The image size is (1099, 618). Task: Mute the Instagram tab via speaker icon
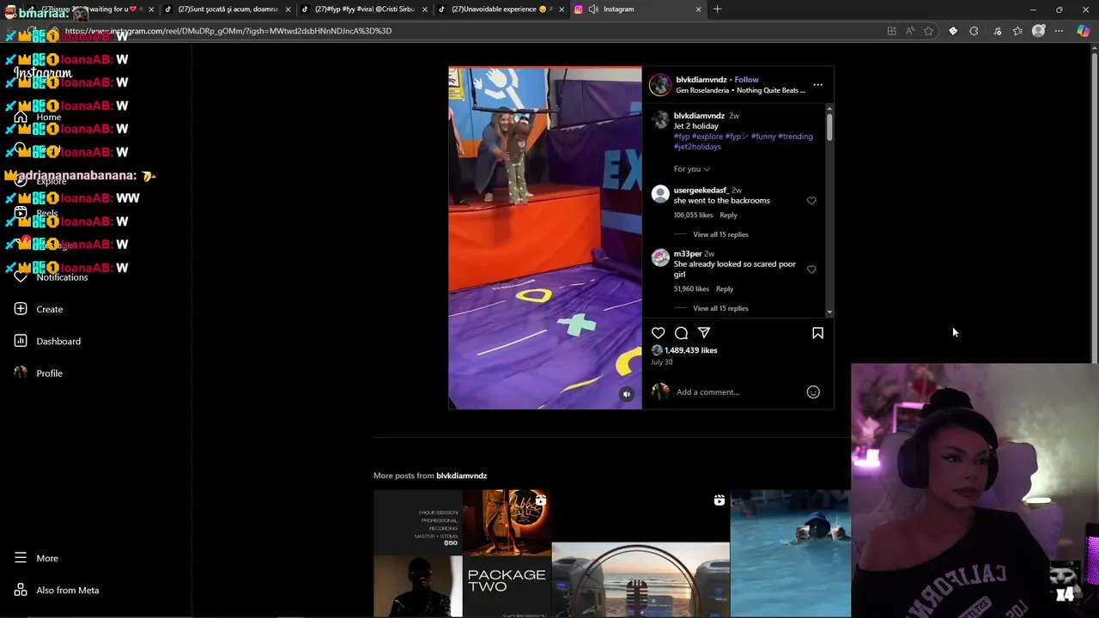[x=593, y=9]
